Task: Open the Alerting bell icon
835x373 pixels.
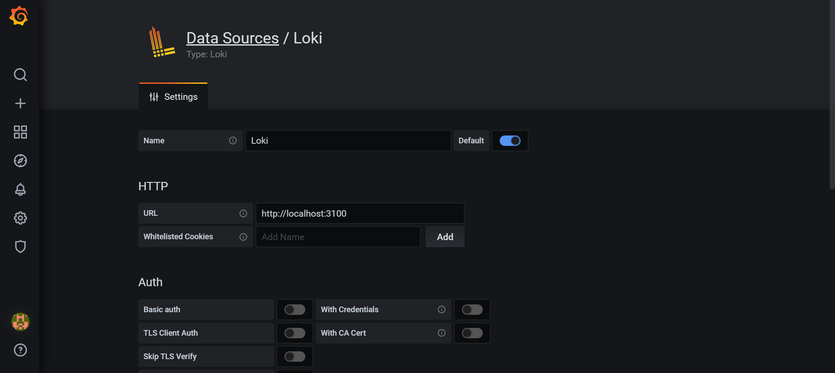Action: tap(20, 189)
